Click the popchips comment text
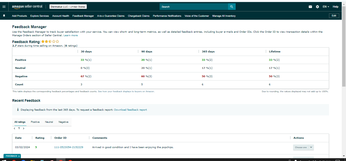346x161 pixels. pos(133,147)
